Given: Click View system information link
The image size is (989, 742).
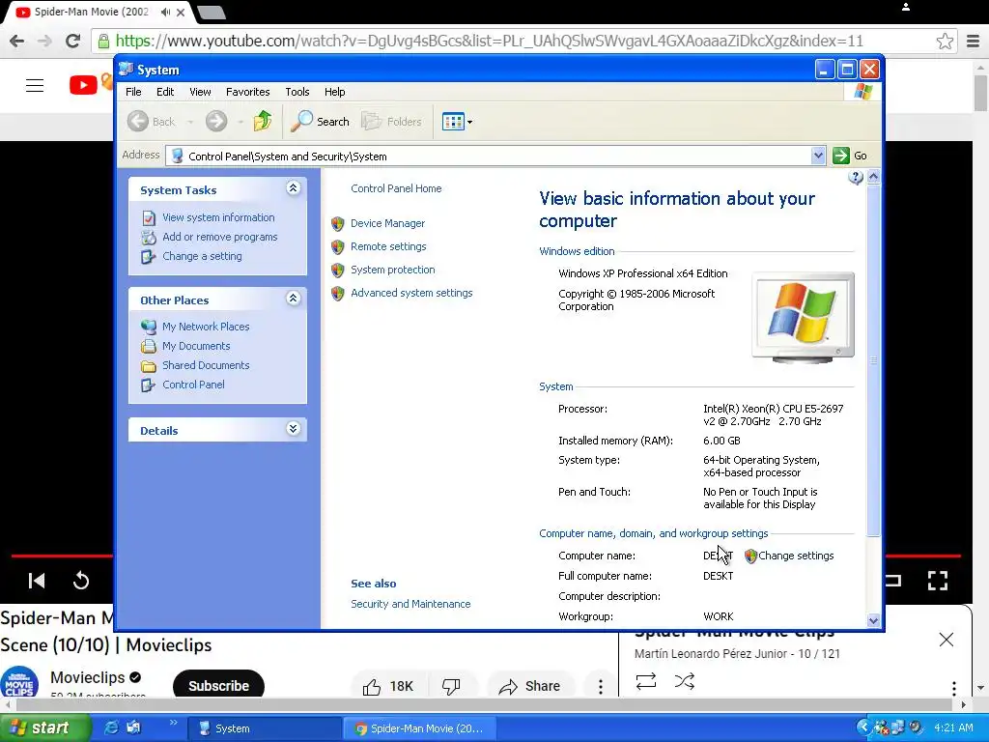Looking at the screenshot, I should [218, 217].
